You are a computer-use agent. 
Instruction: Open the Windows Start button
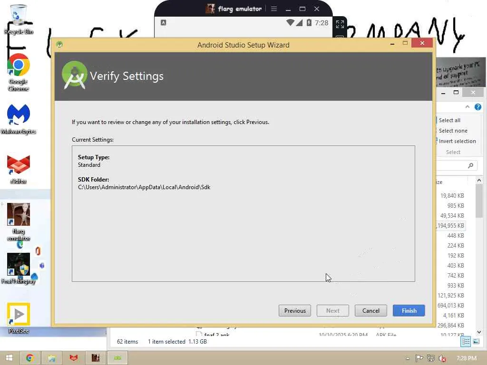click(10, 358)
